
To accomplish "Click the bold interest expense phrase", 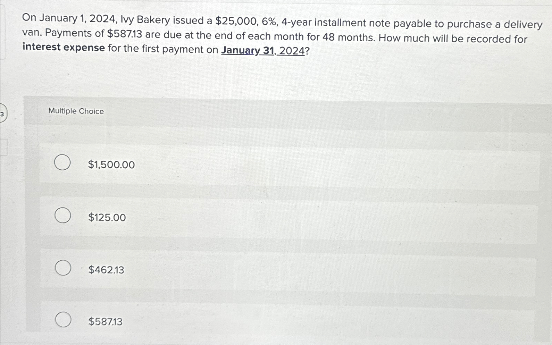I will [x=62, y=47].
